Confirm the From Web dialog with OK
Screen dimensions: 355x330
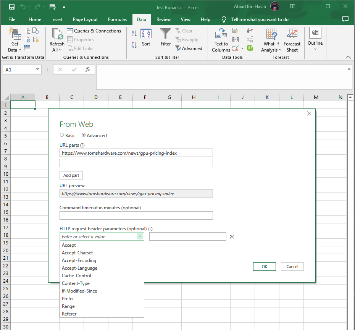(265, 267)
